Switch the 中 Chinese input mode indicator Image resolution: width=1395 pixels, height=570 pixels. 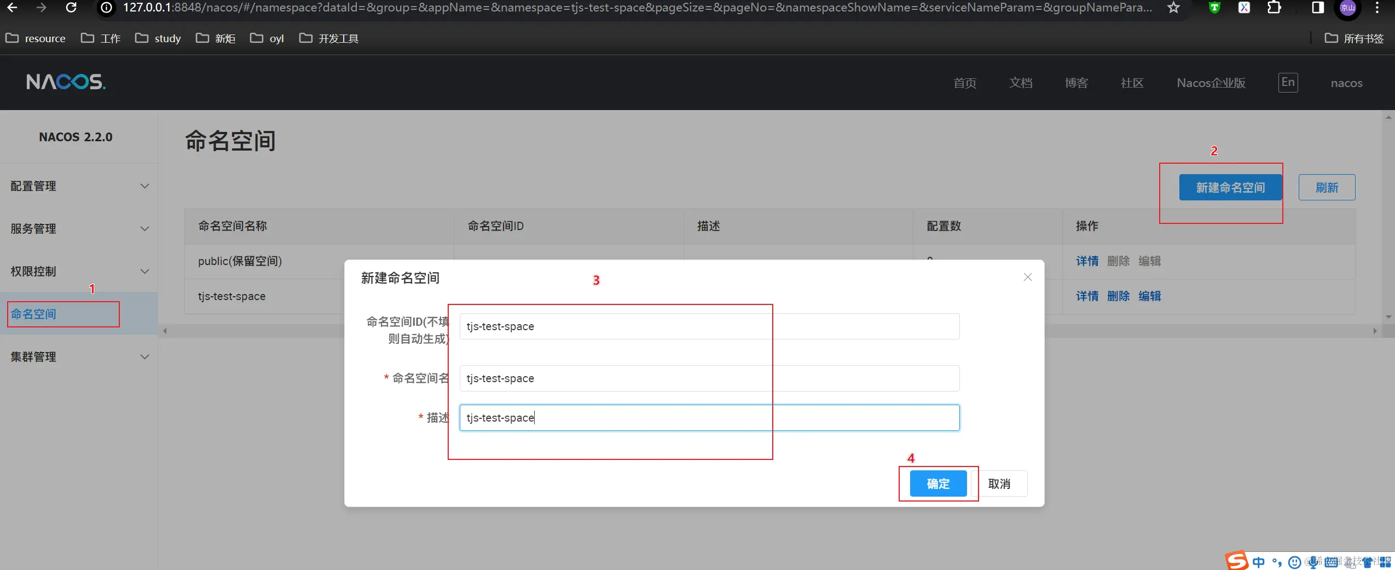coord(1259,562)
